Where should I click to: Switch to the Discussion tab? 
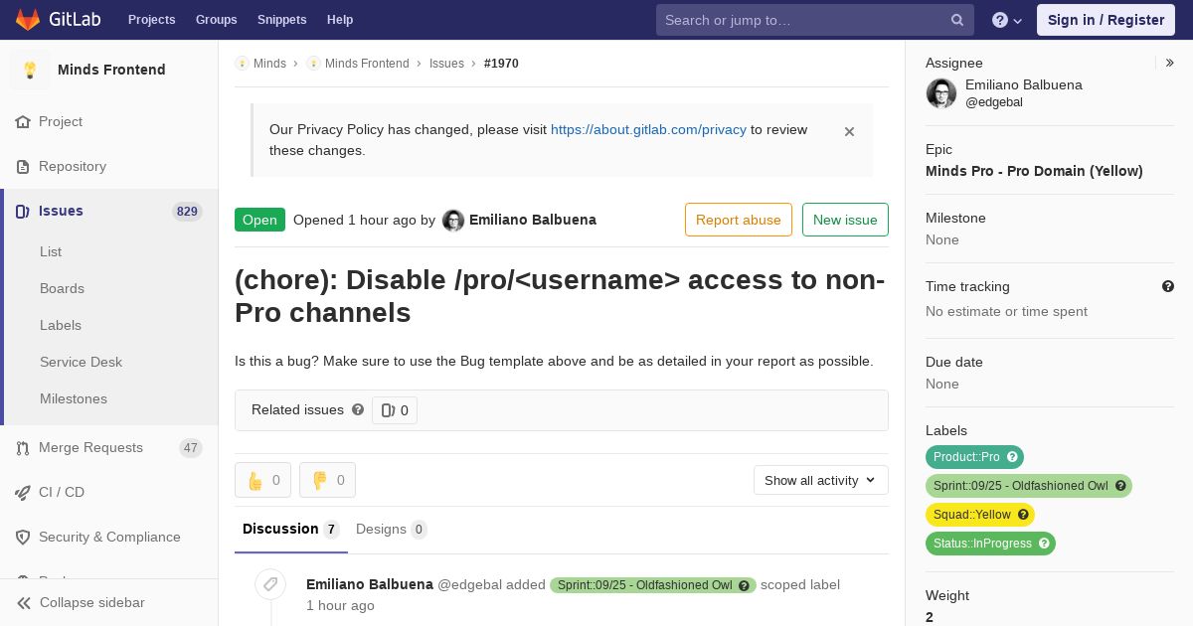[291, 529]
